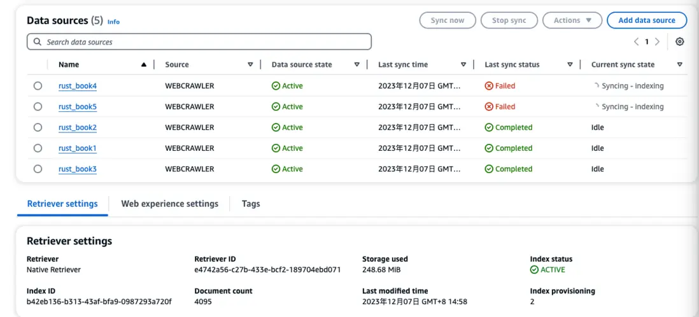Screen dimensions: 699x317
Task: Go to the previous page arrow
Action: [x=636, y=42]
